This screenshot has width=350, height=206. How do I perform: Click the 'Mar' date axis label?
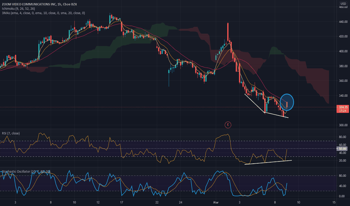(x=216, y=202)
